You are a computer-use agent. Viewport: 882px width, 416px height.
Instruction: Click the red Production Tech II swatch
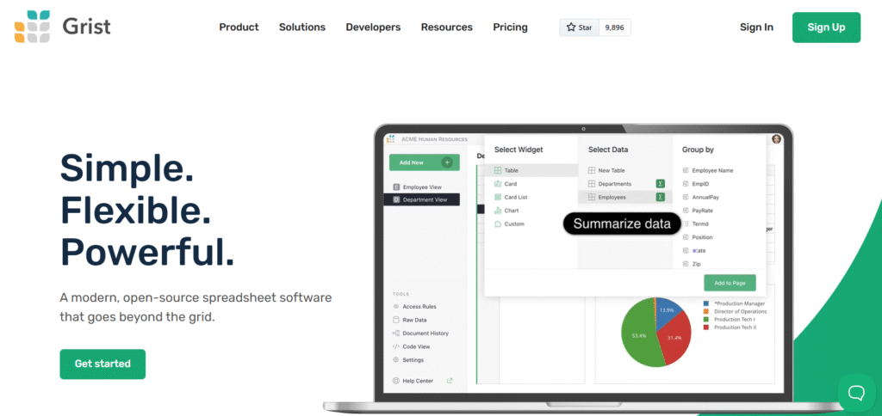[706, 327]
